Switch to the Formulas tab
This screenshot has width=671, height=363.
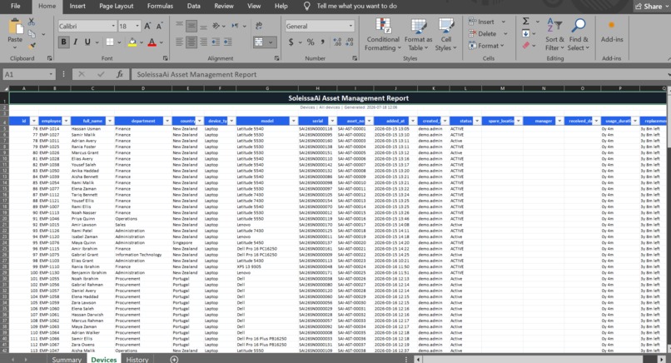[160, 6]
